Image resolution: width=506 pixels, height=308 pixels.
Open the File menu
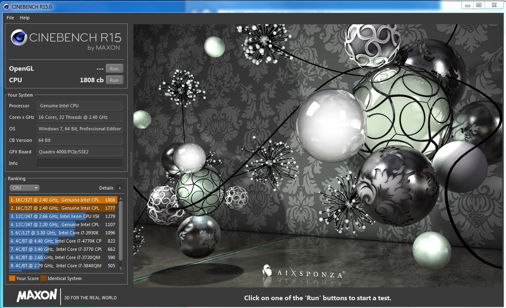pos(10,18)
